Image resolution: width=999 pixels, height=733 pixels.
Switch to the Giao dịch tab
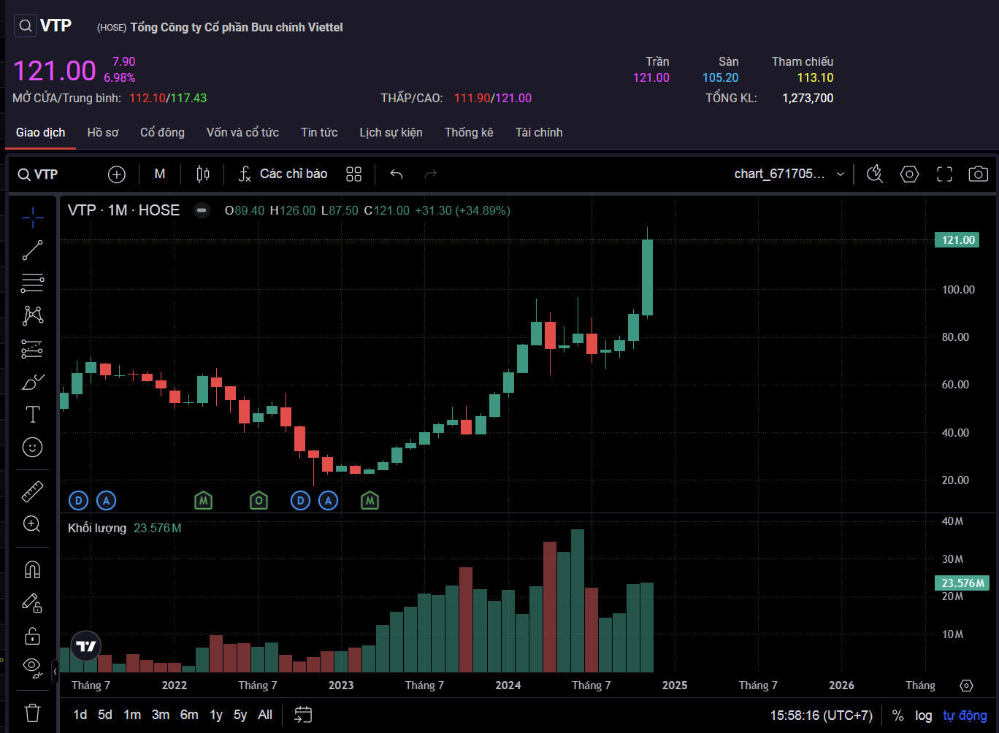(x=41, y=132)
